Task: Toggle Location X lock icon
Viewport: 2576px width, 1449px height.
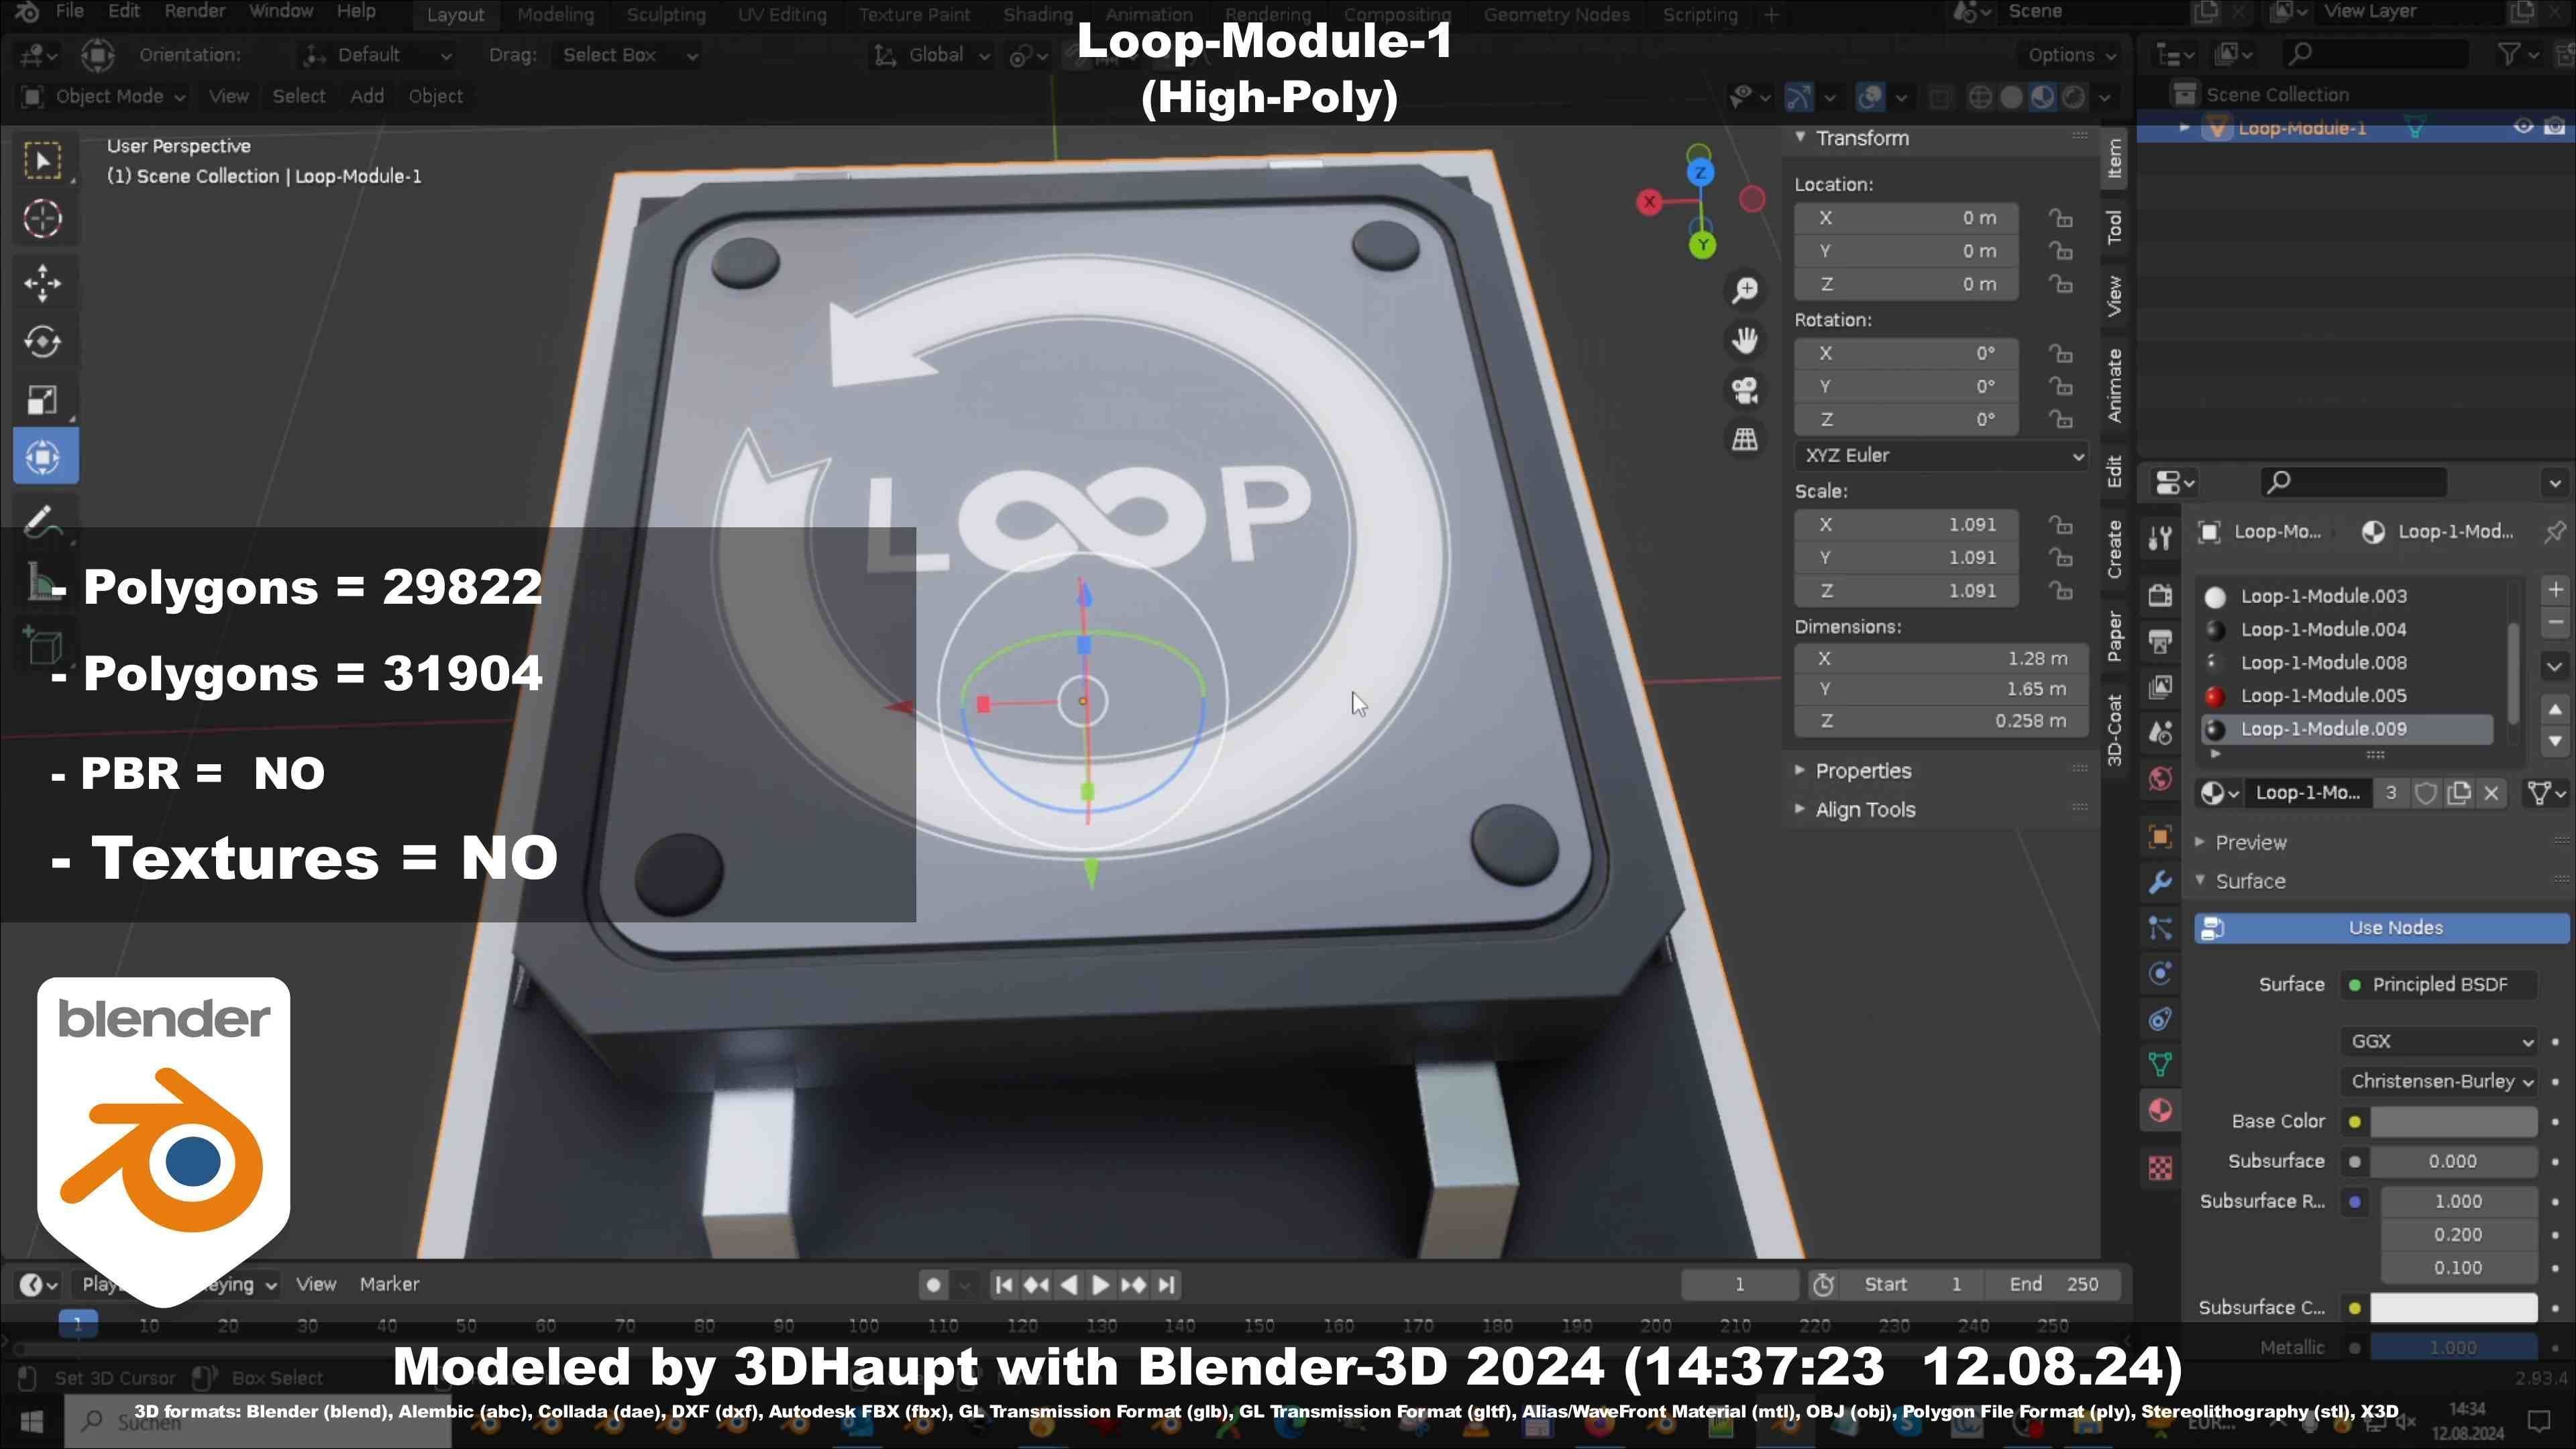Action: pos(2060,218)
